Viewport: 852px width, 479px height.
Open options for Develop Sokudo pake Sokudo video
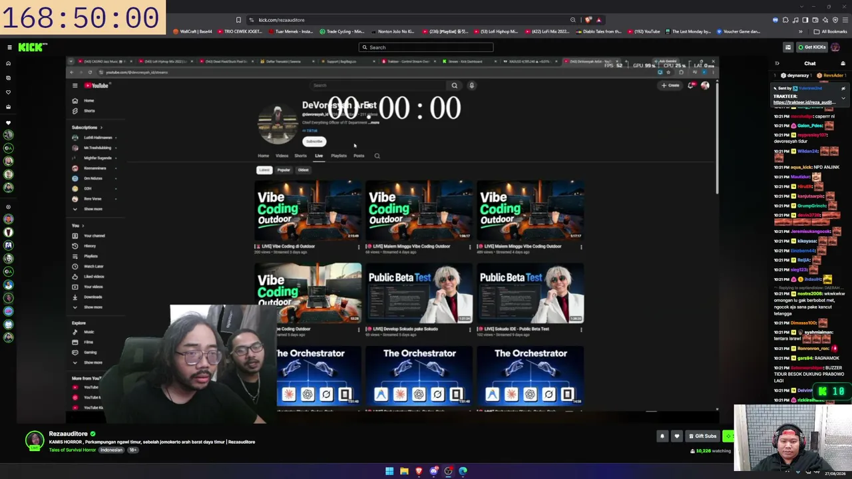coord(470,329)
